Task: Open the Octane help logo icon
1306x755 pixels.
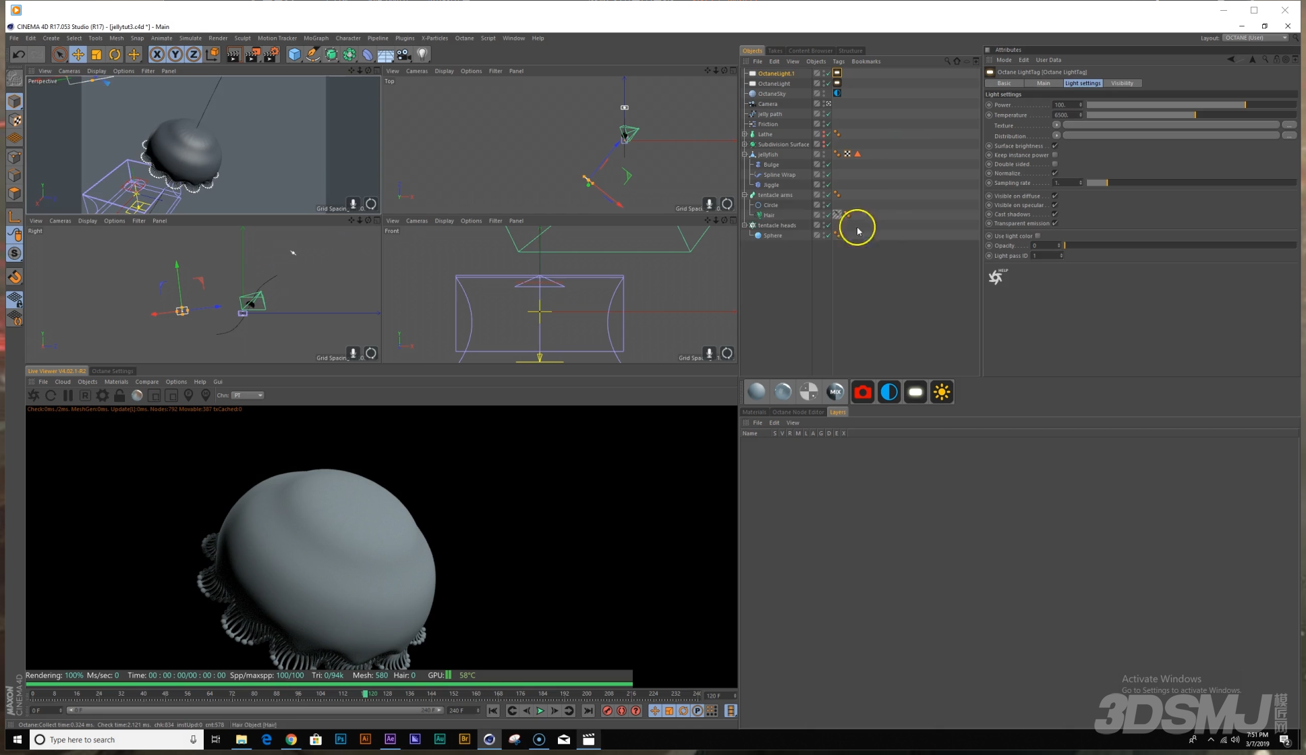Action: coord(996,277)
